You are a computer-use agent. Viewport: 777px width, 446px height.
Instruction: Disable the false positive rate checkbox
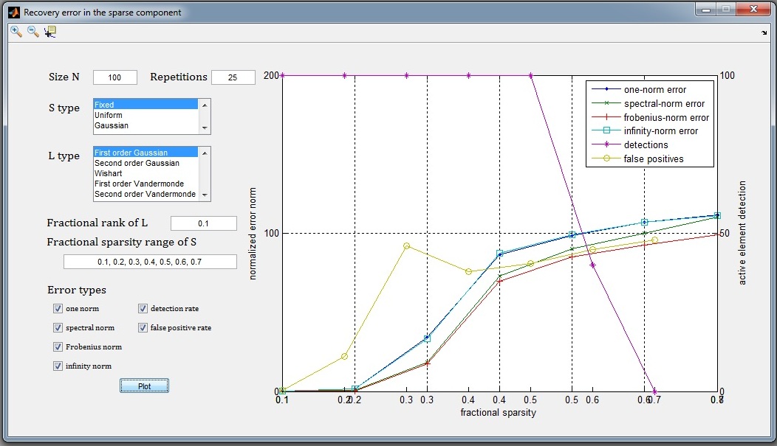(x=143, y=328)
